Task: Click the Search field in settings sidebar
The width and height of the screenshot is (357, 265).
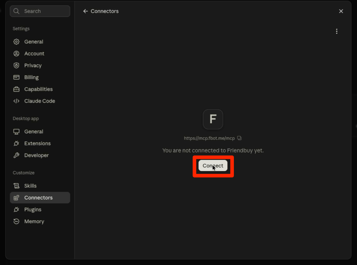Action: (x=40, y=11)
